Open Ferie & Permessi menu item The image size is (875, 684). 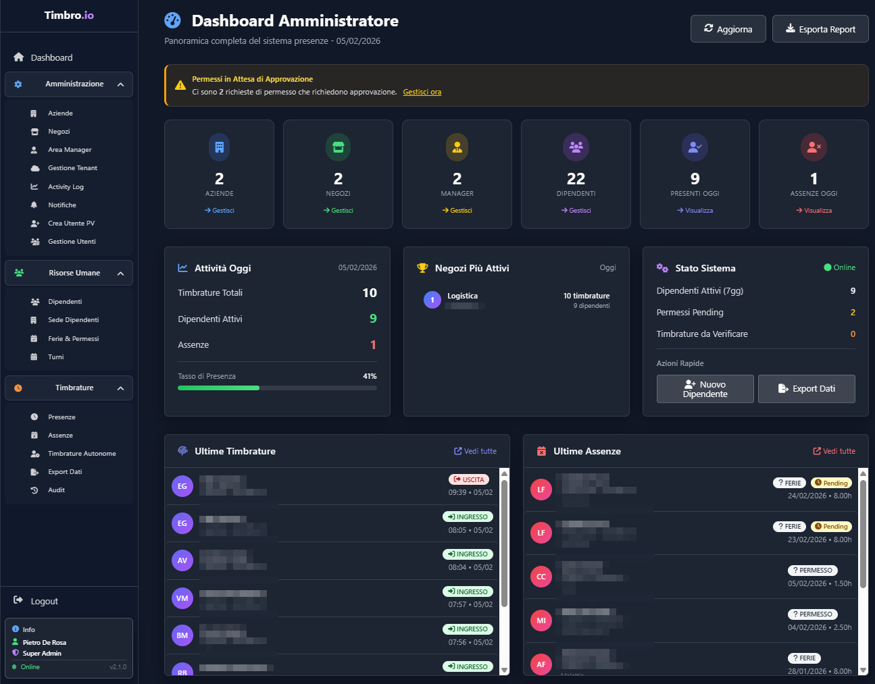coord(73,339)
